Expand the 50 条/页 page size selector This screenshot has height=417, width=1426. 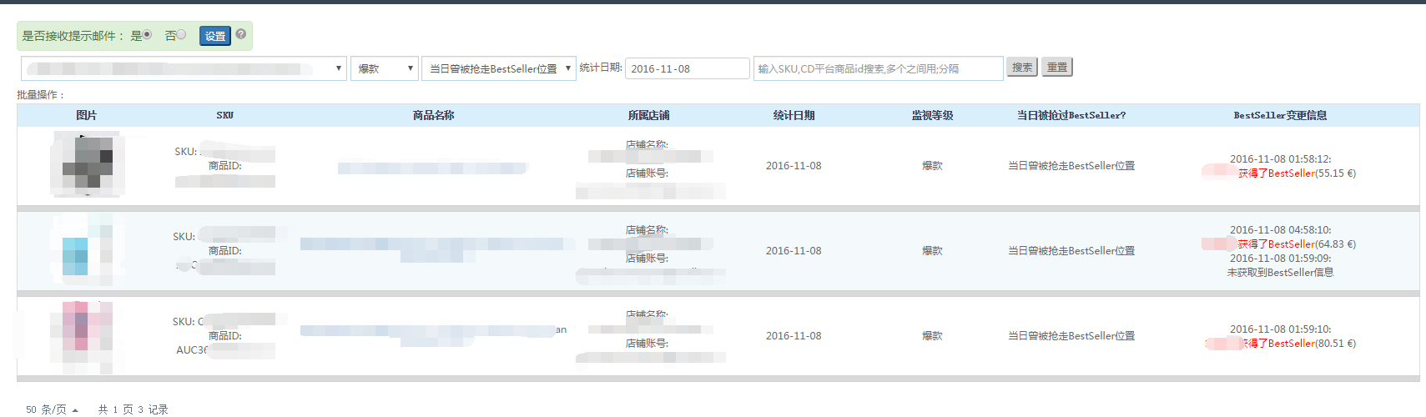click(52, 409)
